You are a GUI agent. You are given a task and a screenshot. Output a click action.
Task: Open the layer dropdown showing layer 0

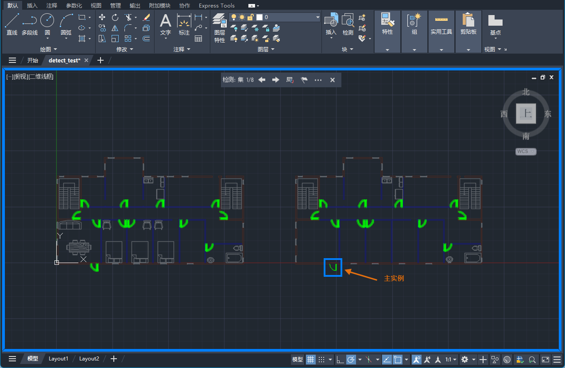coord(317,17)
